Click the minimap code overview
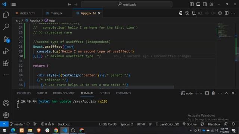The width and height of the screenshot is (239, 134). point(225,31)
